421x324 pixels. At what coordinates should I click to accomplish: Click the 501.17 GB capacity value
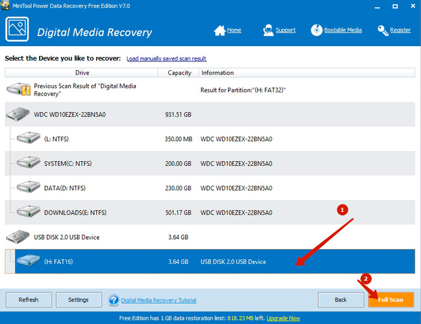tap(178, 213)
